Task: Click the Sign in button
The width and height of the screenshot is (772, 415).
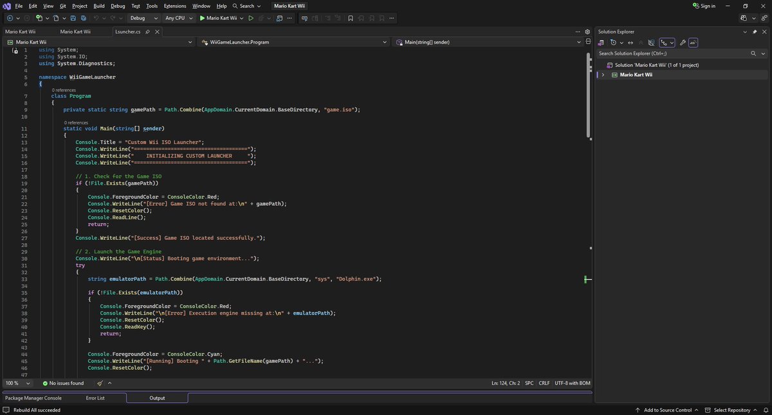Action: coord(704,6)
